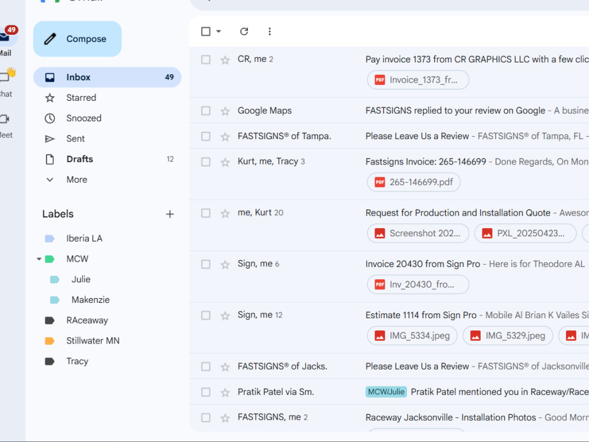The height and width of the screenshot is (442, 589).
Task: Click the Mail icon with 49 badge
Action: 6,37
